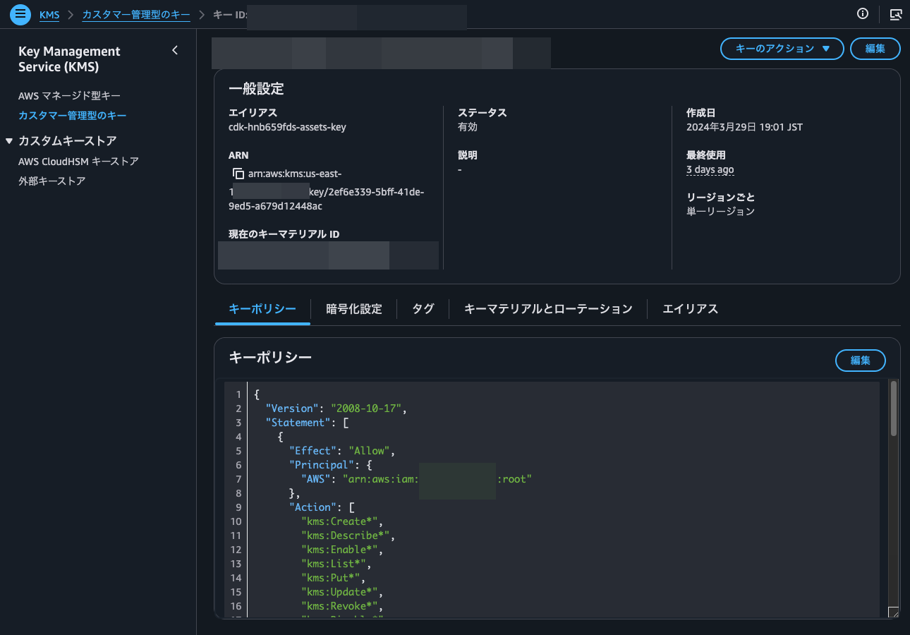
Task: Open the navigation hamburger menu icon
Action: click(x=20, y=14)
